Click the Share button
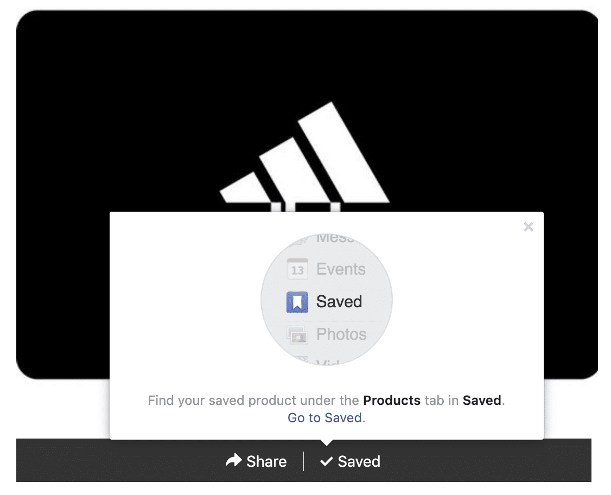This screenshot has width=611, height=495. (256, 461)
